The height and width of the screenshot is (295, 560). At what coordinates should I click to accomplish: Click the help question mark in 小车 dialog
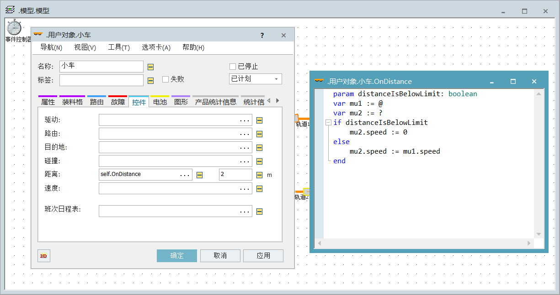(262, 36)
